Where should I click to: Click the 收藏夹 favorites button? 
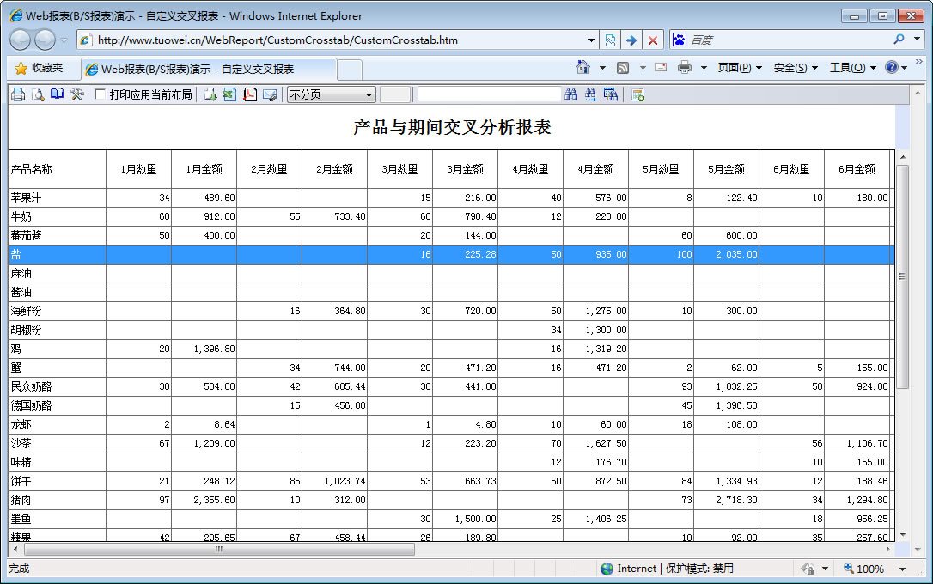click(38, 68)
